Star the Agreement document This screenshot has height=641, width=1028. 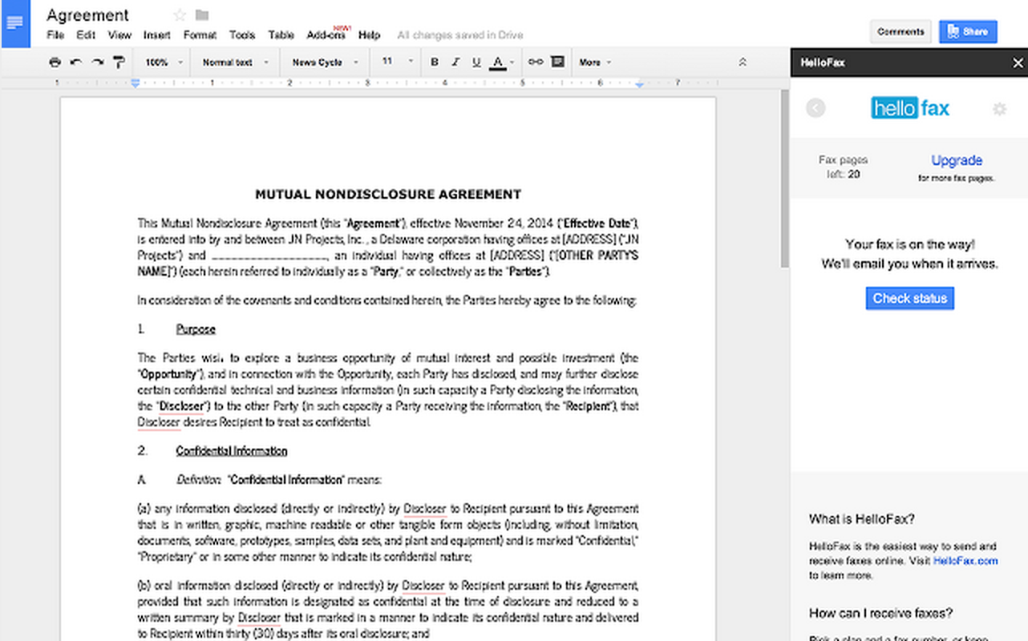pos(180,15)
